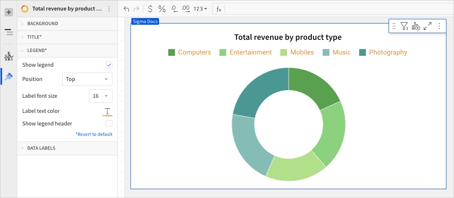
Task: Uncheck the Show legend checkbox
Action: point(109,65)
